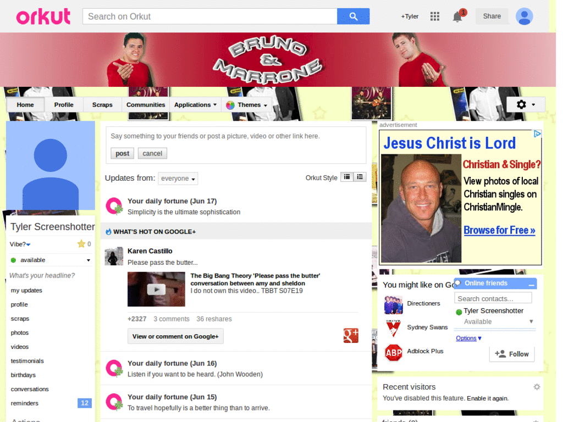Screen dimensions: 563x422
Task: Open testimonials in sidebar
Action: click(x=27, y=361)
